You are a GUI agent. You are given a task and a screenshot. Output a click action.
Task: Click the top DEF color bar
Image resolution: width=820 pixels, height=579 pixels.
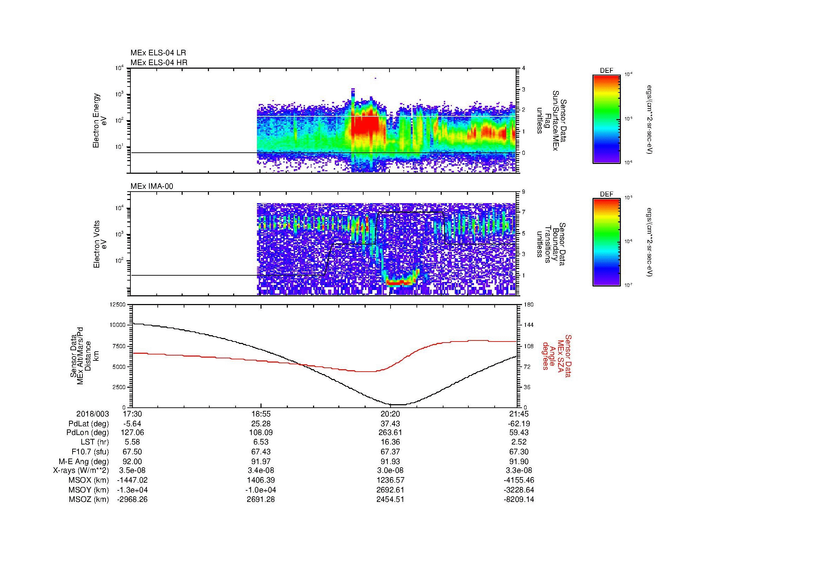tap(606, 119)
